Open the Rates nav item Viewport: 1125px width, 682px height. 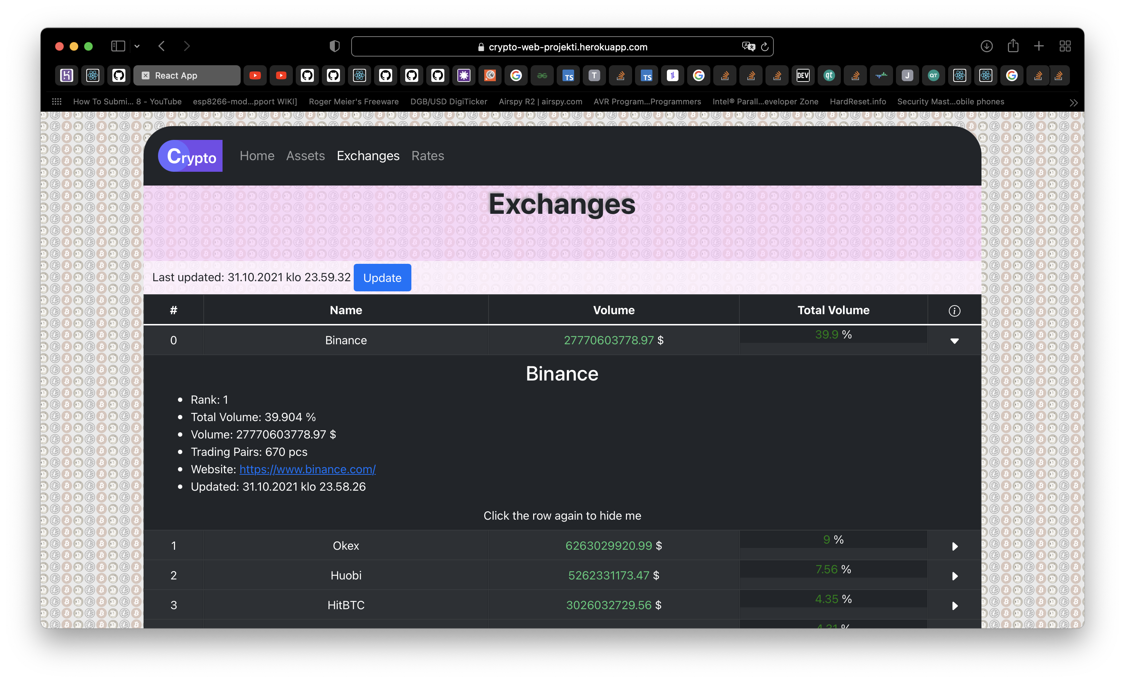click(427, 156)
